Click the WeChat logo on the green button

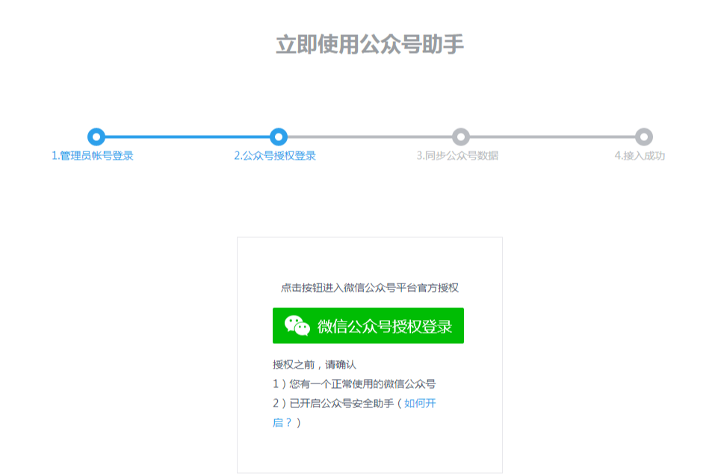pos(297,326)
